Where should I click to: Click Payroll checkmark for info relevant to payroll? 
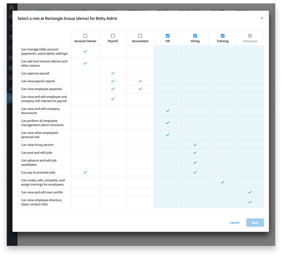[x=113, y=98]
